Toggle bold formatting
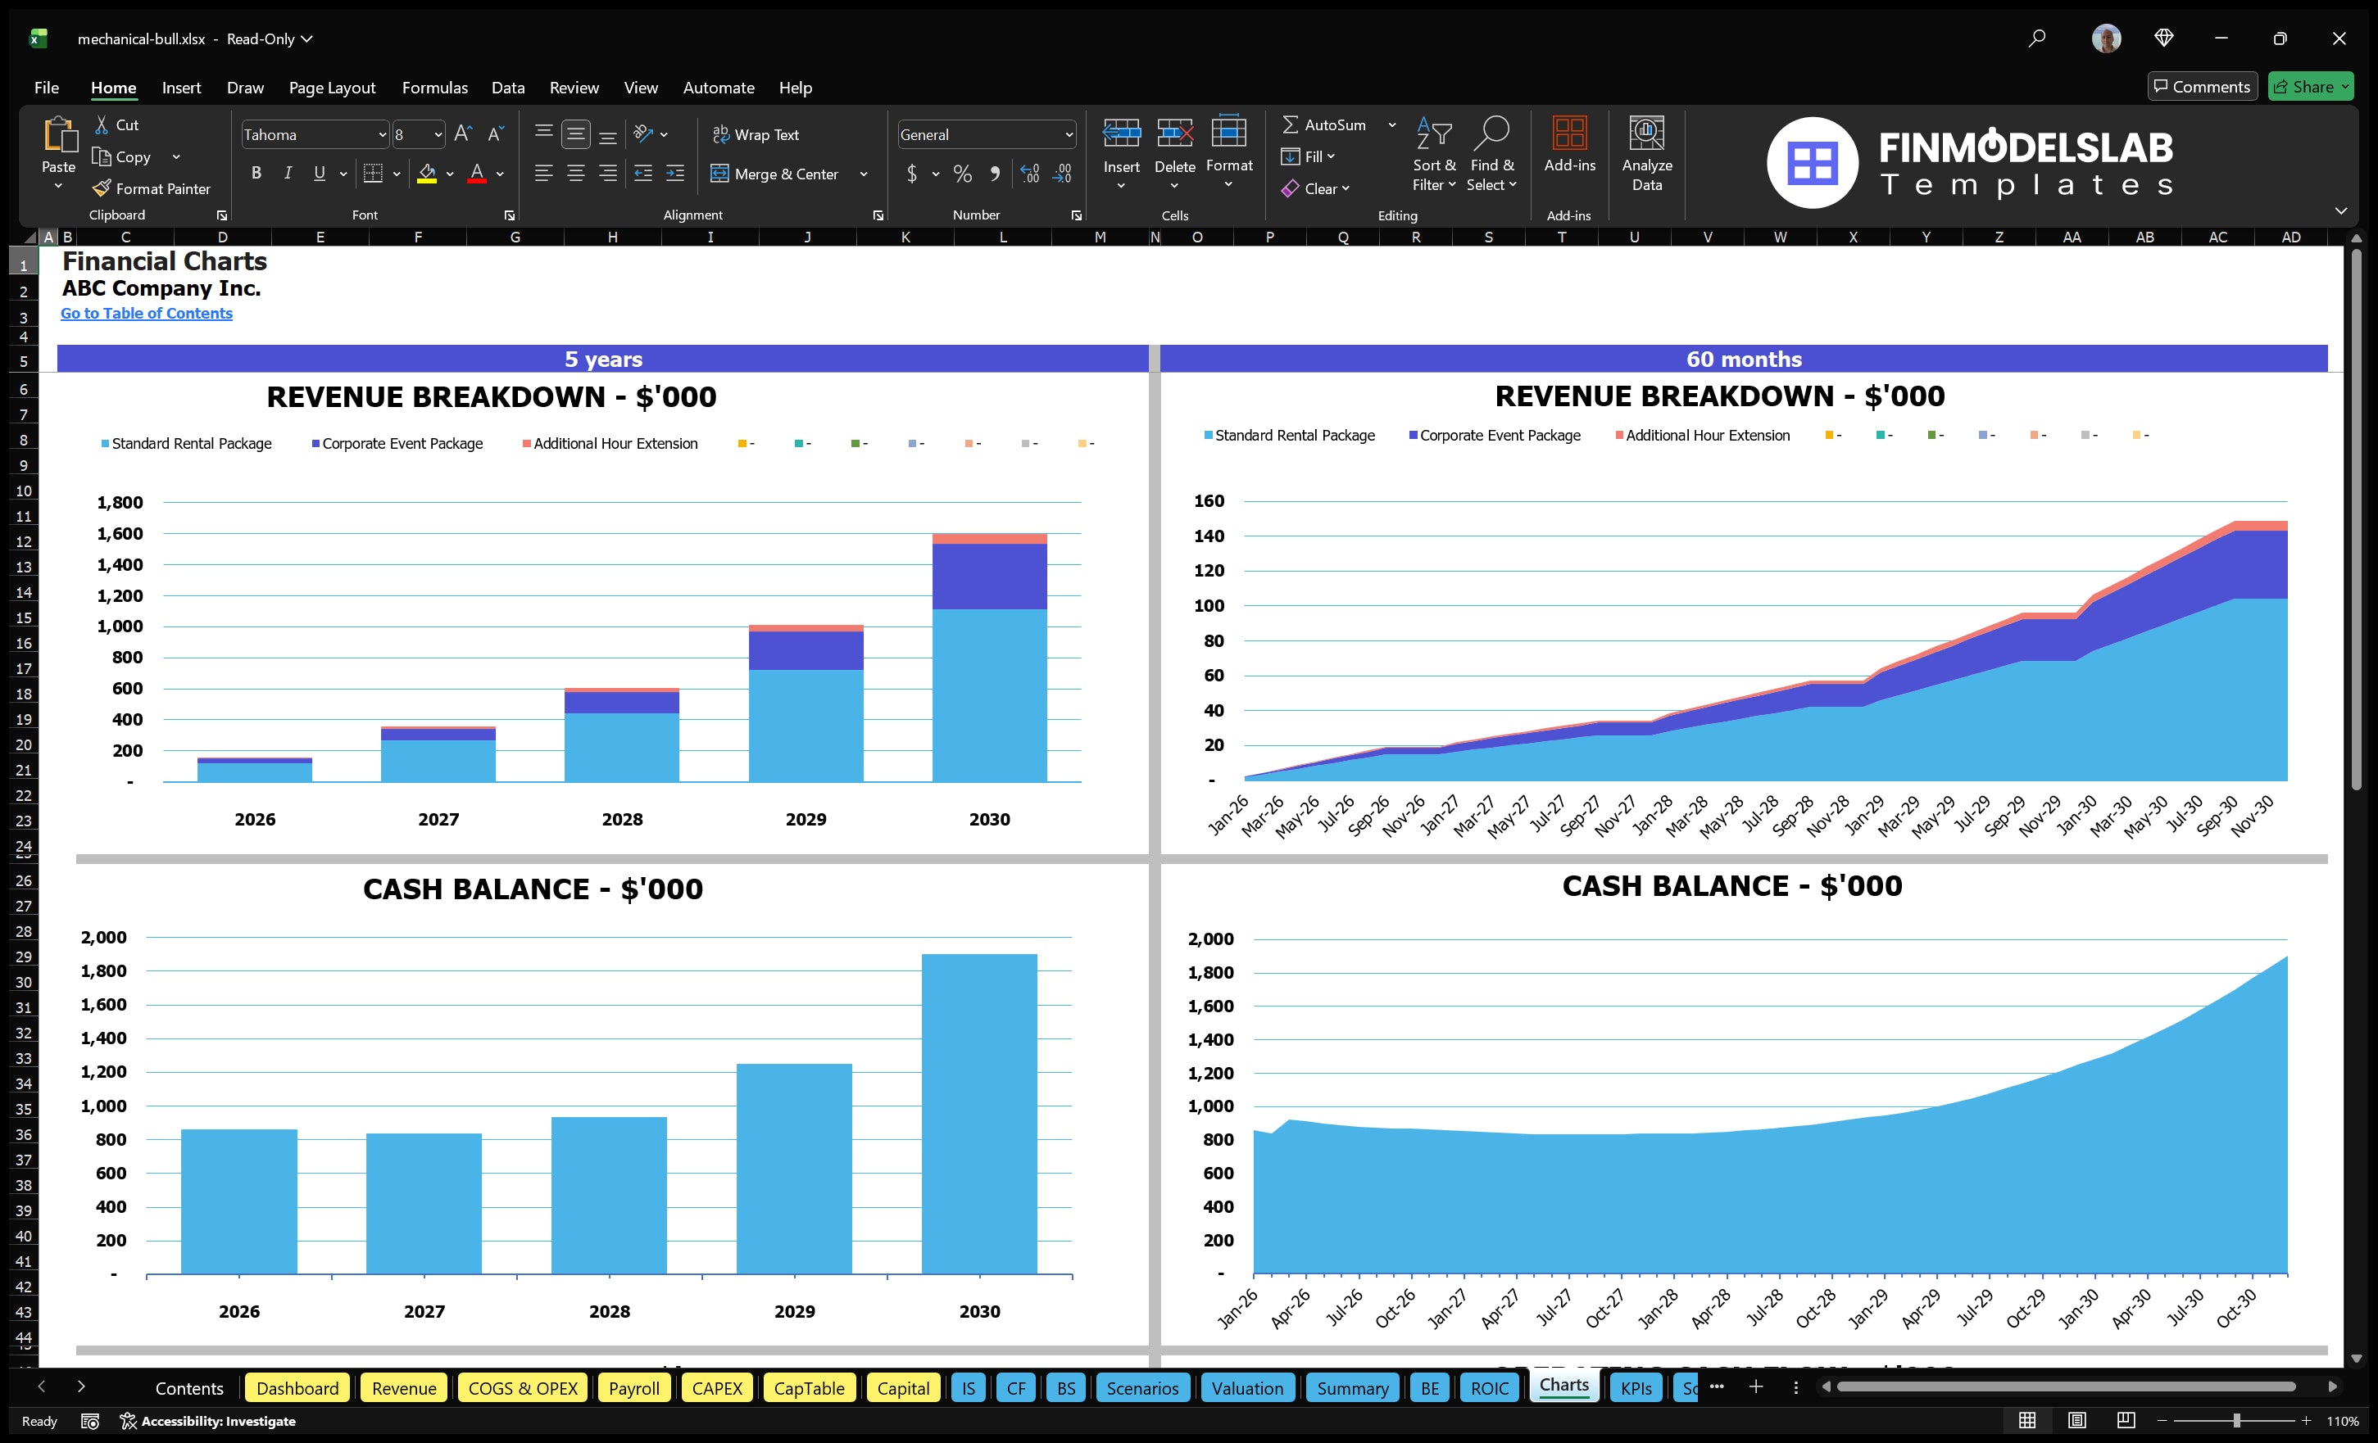The image size is (2378, 1443). (x=256, y=173)
